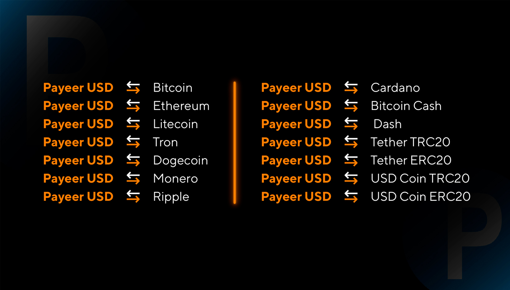Viewport: 510px width, 290px height.
Task: Select the exchange icon for Dash
Action: 351,124
